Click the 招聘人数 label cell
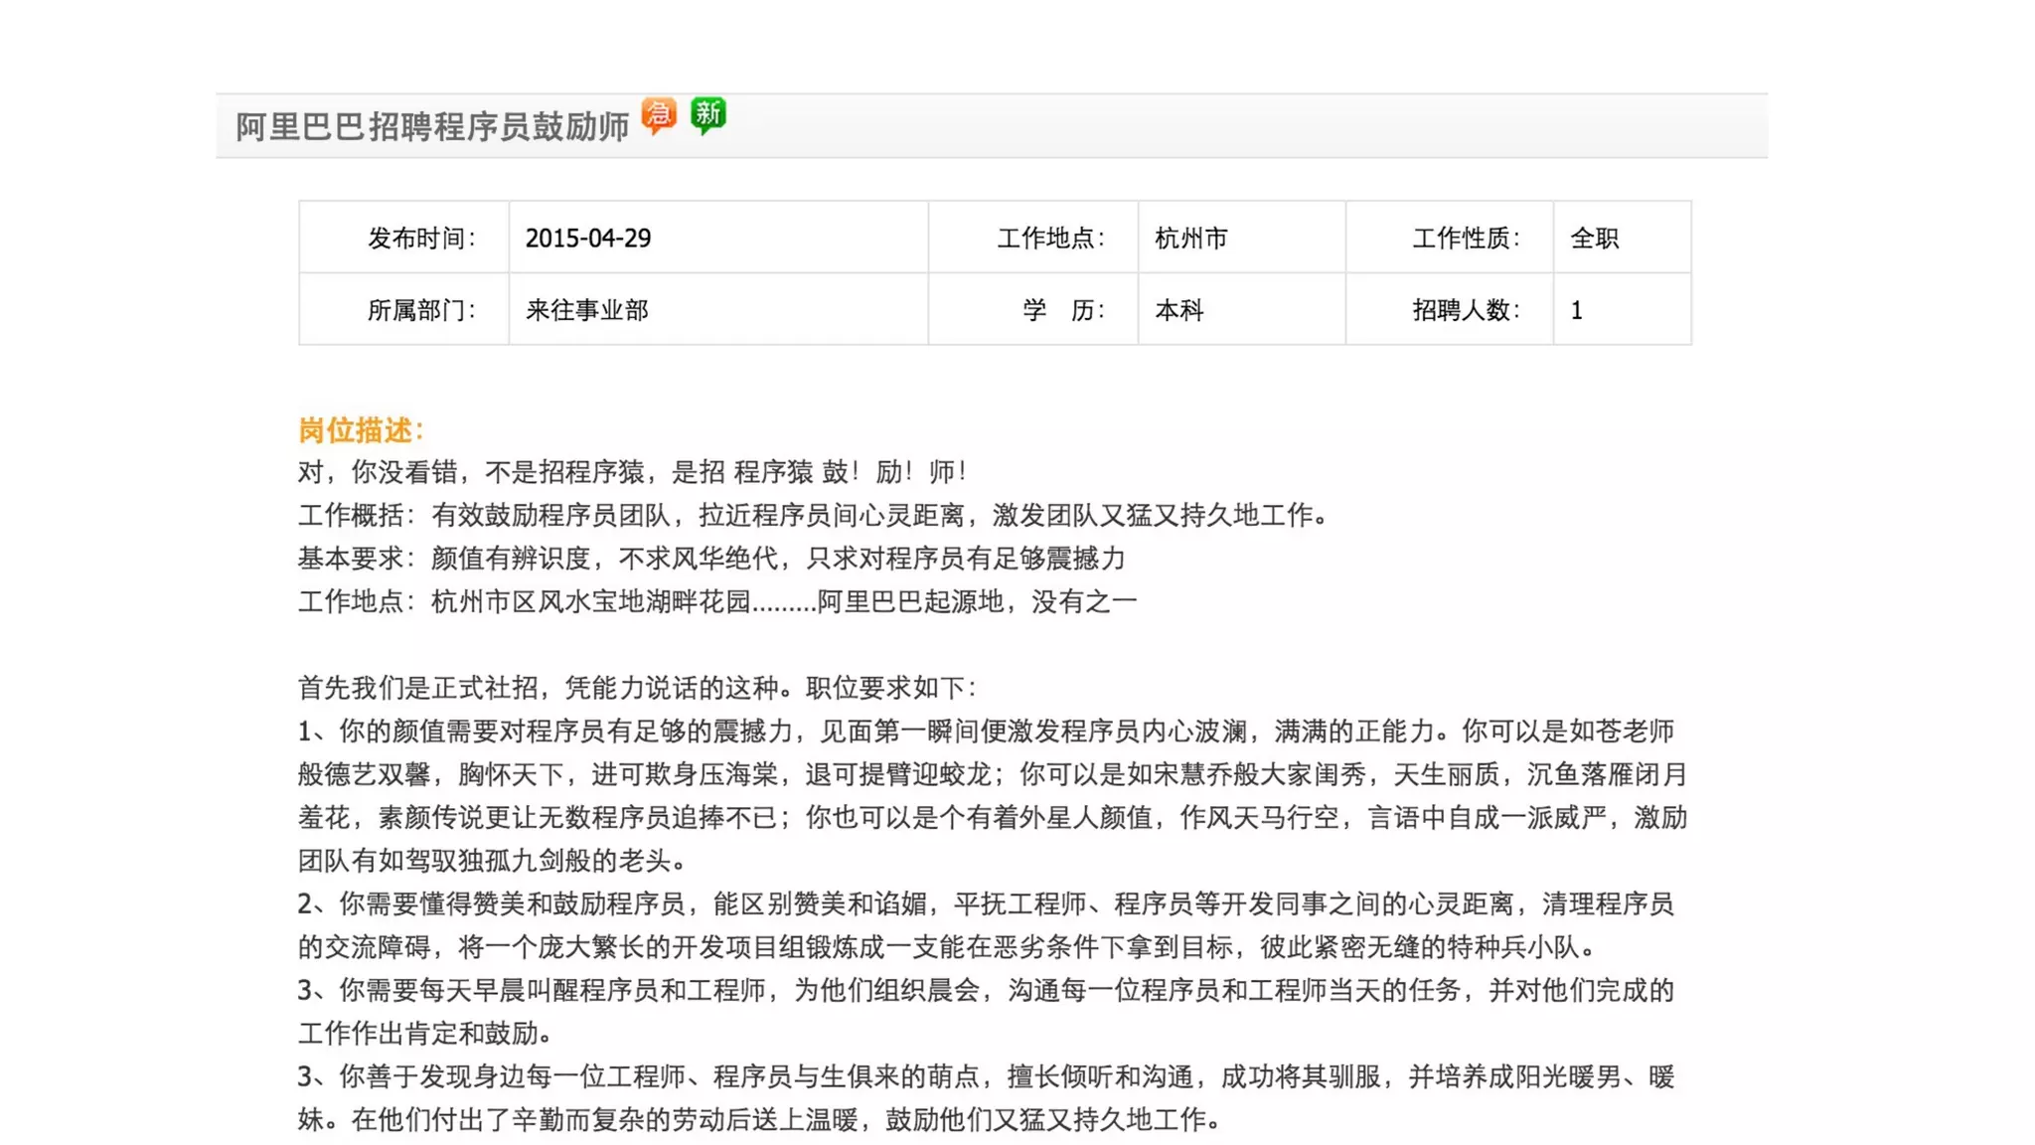This screenshot has height=1145, width=2035. tap(1466, 310)
